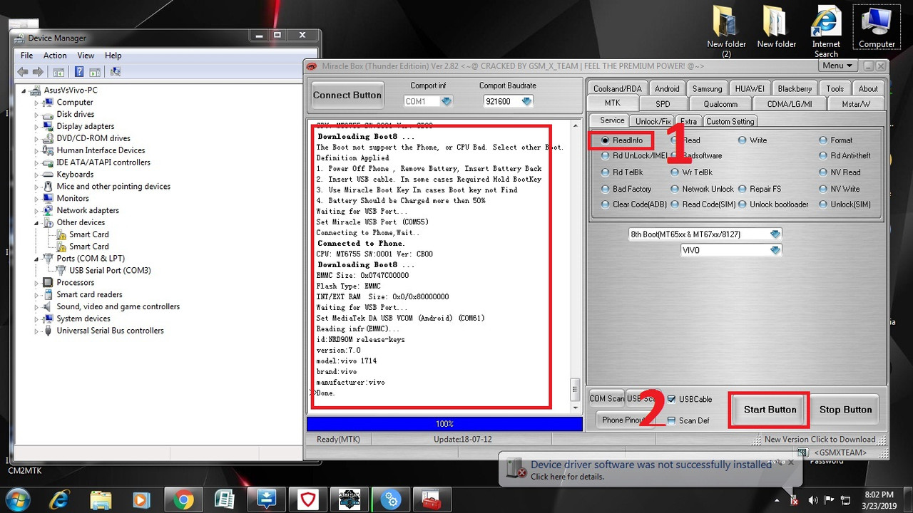Select the Display adapters device icon
The image size is (913, 513).
click(x=48, y=126)
